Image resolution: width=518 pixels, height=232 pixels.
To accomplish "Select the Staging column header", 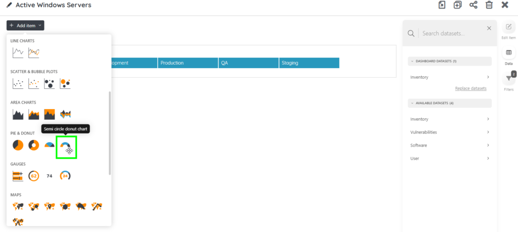I will [309, 63].
